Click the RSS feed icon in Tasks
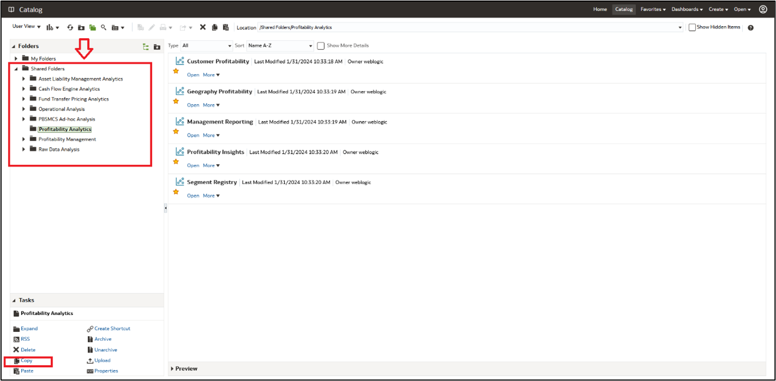 tap(16, 340)
